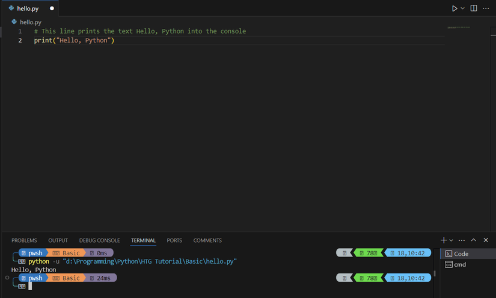The image size is (496, 298).
Task: Open the editor More Actions menu
Action: 486,8
